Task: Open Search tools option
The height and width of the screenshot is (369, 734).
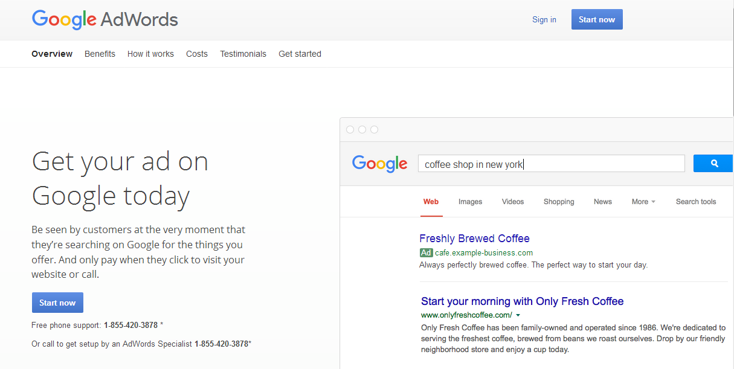Action: [696, 202]
